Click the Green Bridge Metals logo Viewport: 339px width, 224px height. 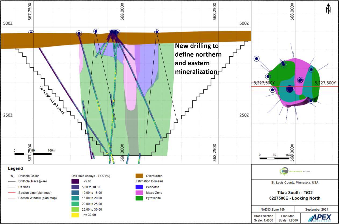coord(295,171)
